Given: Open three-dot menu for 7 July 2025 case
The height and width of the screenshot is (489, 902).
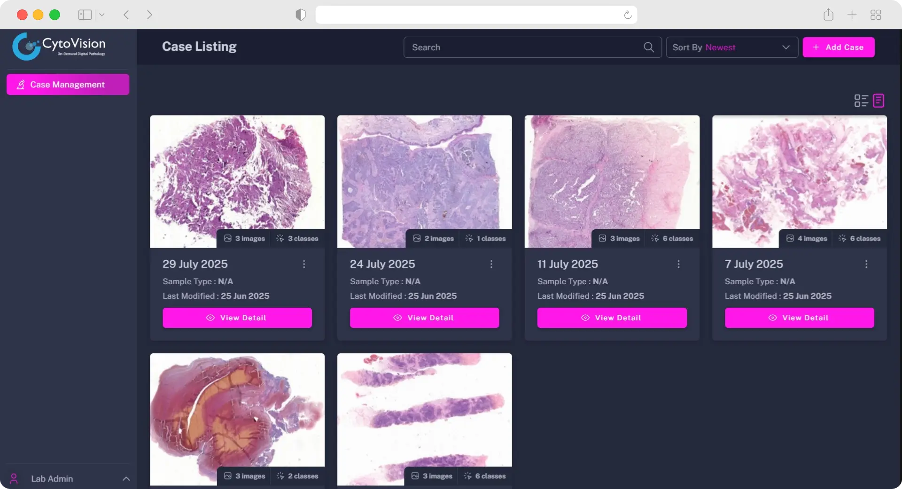Looking at the screenshot, I should (x=866, y=264).
